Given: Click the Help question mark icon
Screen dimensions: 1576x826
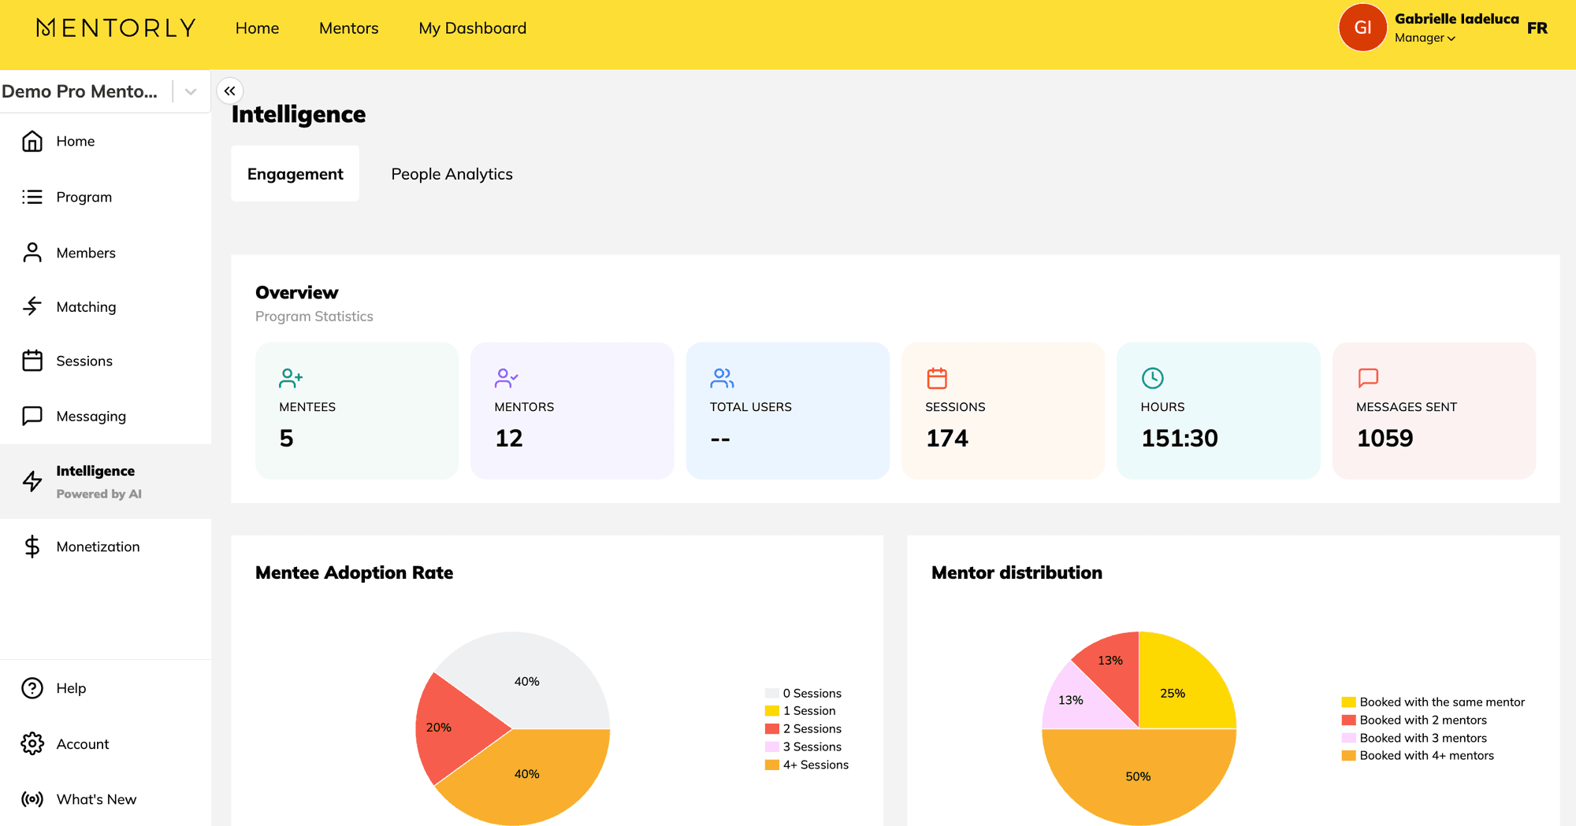Looking at the screenshot, I should point(32,688).
